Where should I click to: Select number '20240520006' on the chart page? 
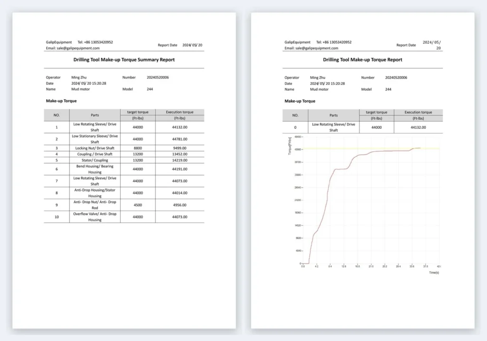pos(396,77)
